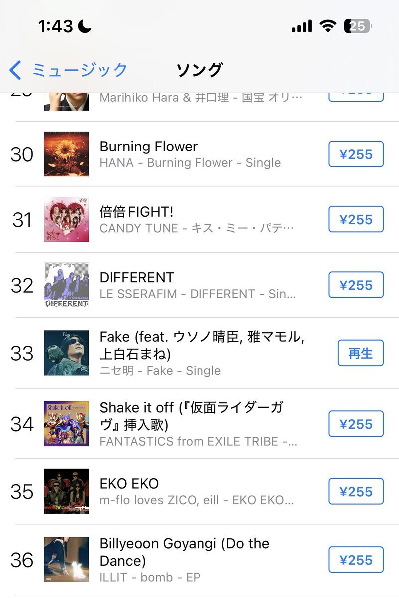
Task: Buy 倍倍FIGHT! for ¥255
Action: (356, 219)
